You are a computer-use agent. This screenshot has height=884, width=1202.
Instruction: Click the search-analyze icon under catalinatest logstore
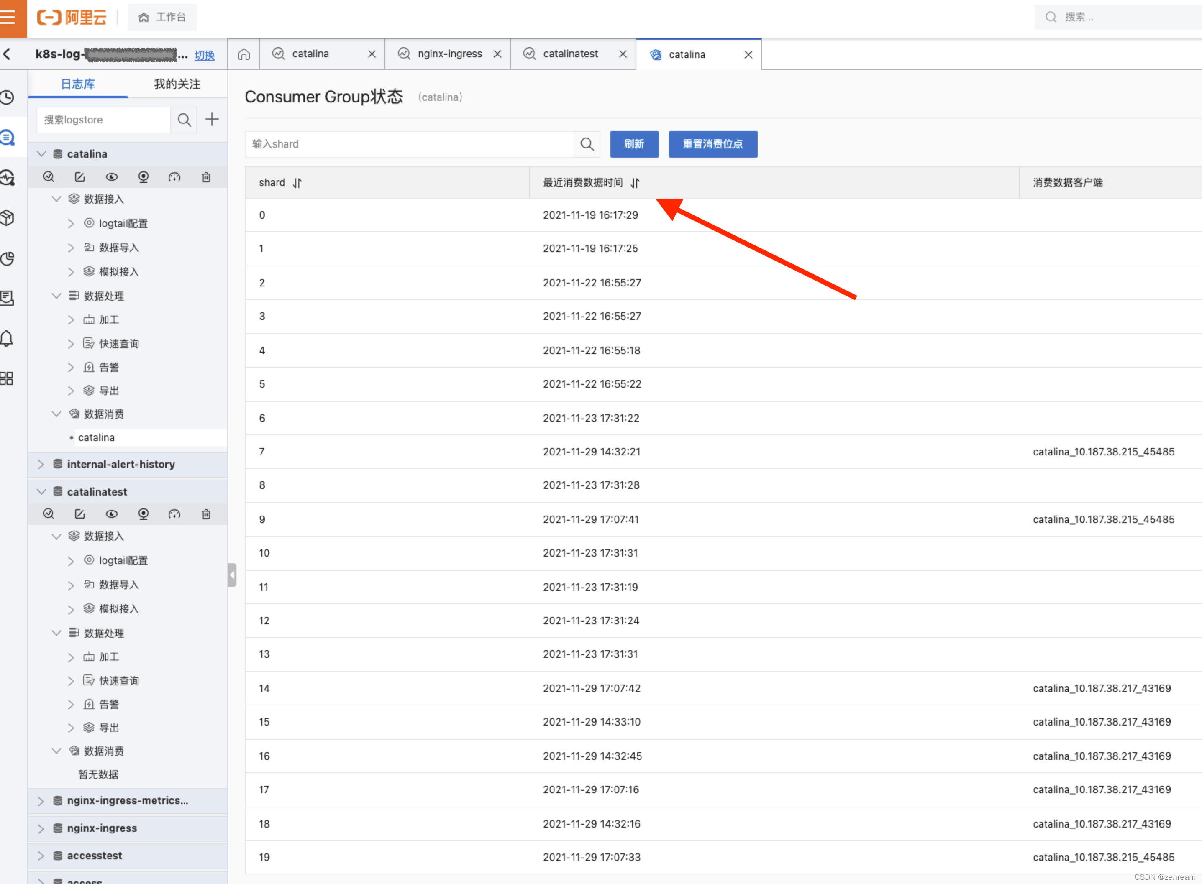[x=48, y=514]
